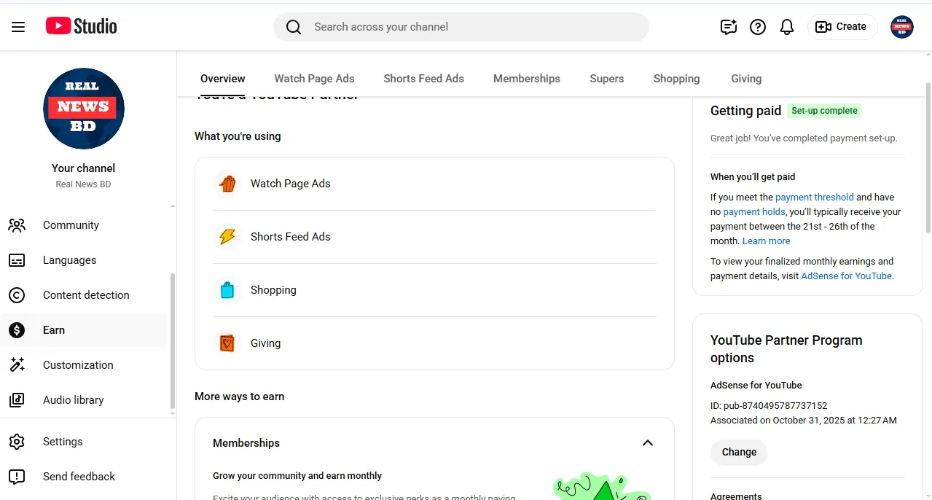
Task: Open Content detection in the sidebar
Action: 84,295
